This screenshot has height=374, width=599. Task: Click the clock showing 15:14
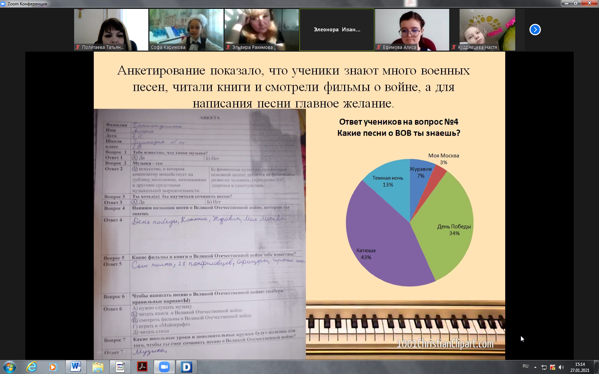(580, 367)
